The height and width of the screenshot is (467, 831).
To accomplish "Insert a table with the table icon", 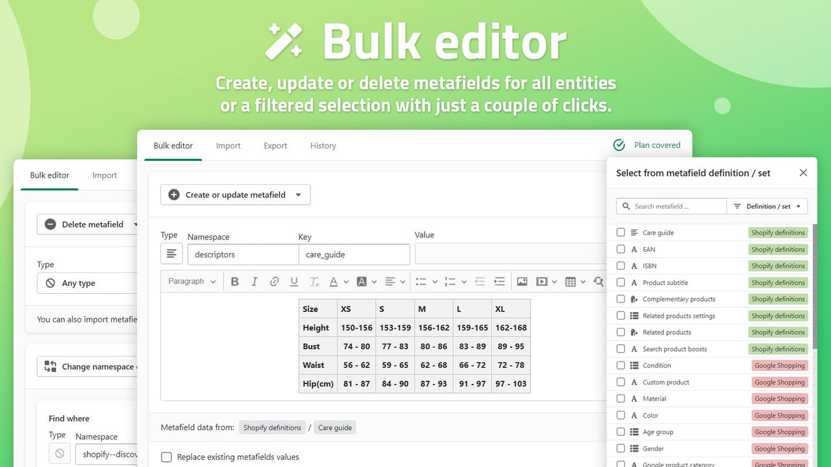I will coord(571,281).
